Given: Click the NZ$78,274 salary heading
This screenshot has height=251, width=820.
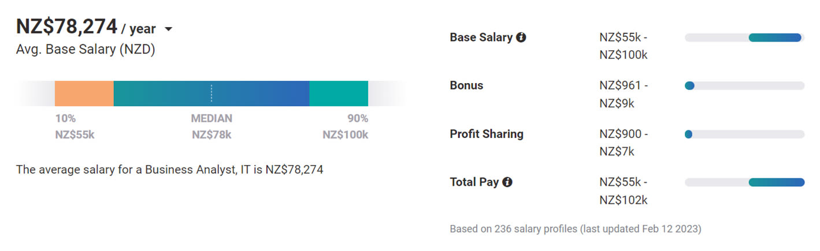Looking at the screenshot, I should tap(66, 27).
